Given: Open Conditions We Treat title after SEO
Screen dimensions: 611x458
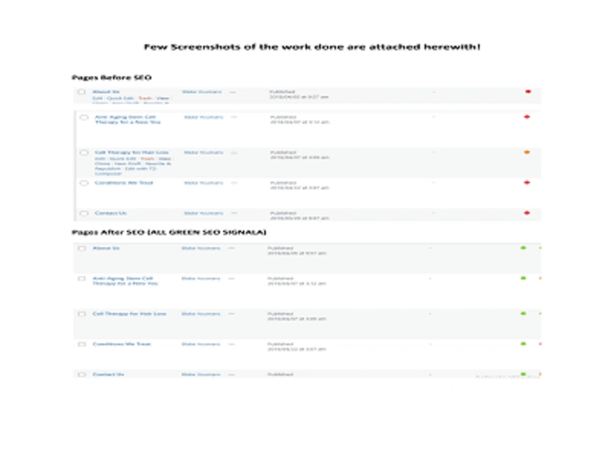Looking at the screenshot, I should tap(122, 344).
